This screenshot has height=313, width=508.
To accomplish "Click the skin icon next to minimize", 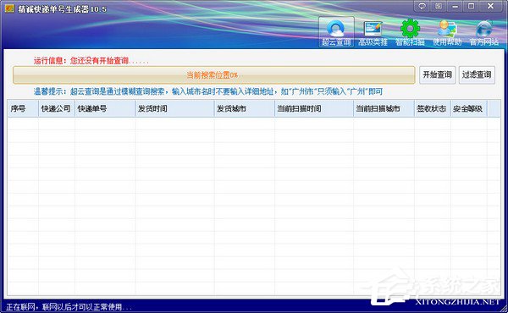I will 439,6.
